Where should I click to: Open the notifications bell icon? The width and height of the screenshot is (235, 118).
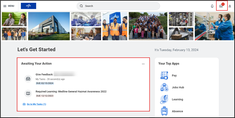click(212, 6)
